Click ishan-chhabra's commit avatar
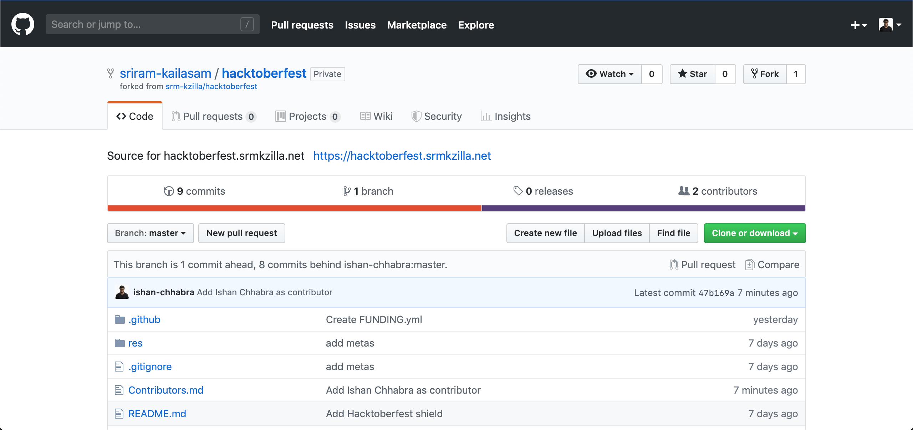The image size is (913, 430). click(122, 292)
